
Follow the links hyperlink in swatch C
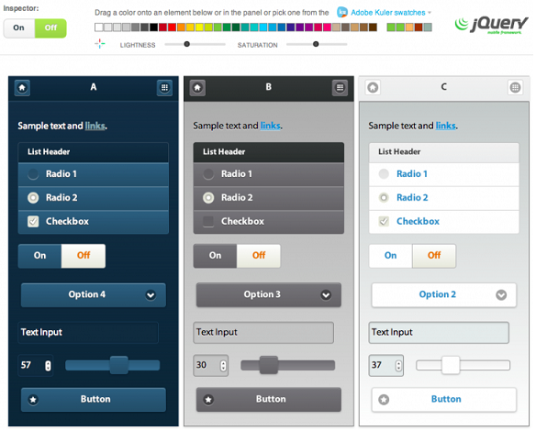point(446,126)
